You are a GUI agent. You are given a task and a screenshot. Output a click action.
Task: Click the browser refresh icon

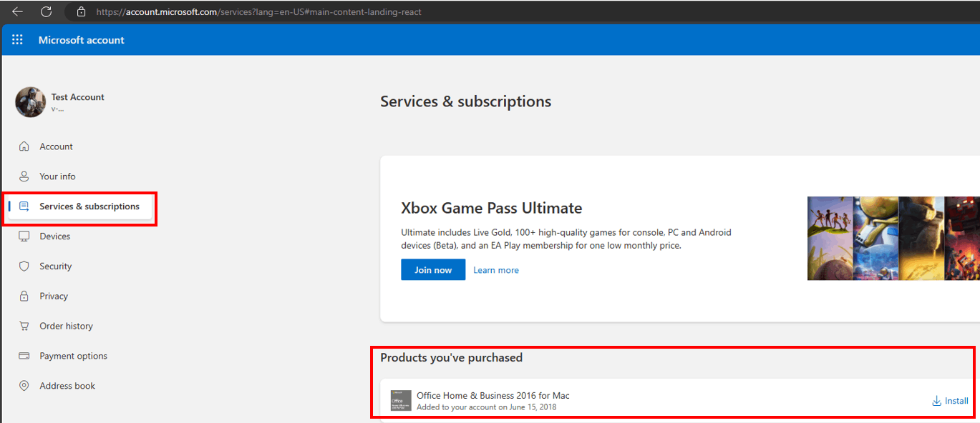pos(46,11)
